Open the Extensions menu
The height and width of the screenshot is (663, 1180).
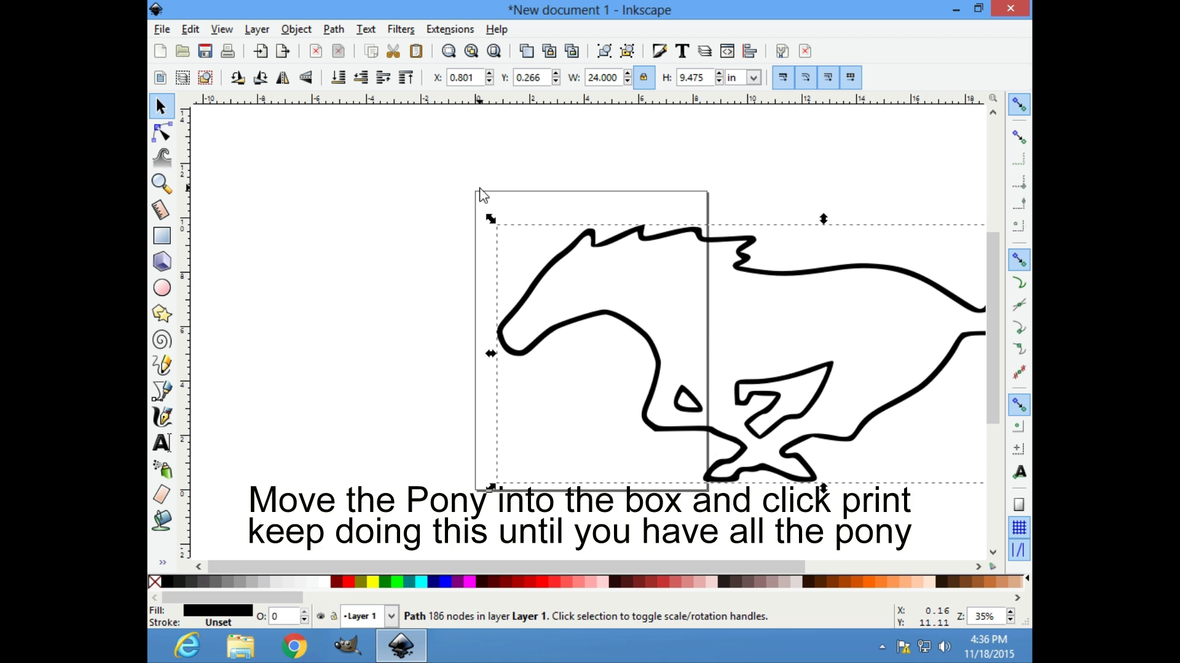[450, 29]
